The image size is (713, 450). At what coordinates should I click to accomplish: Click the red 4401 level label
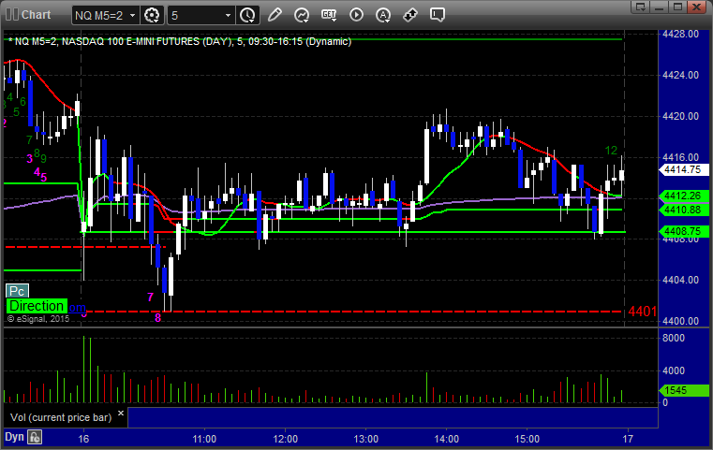coord(642,312)
